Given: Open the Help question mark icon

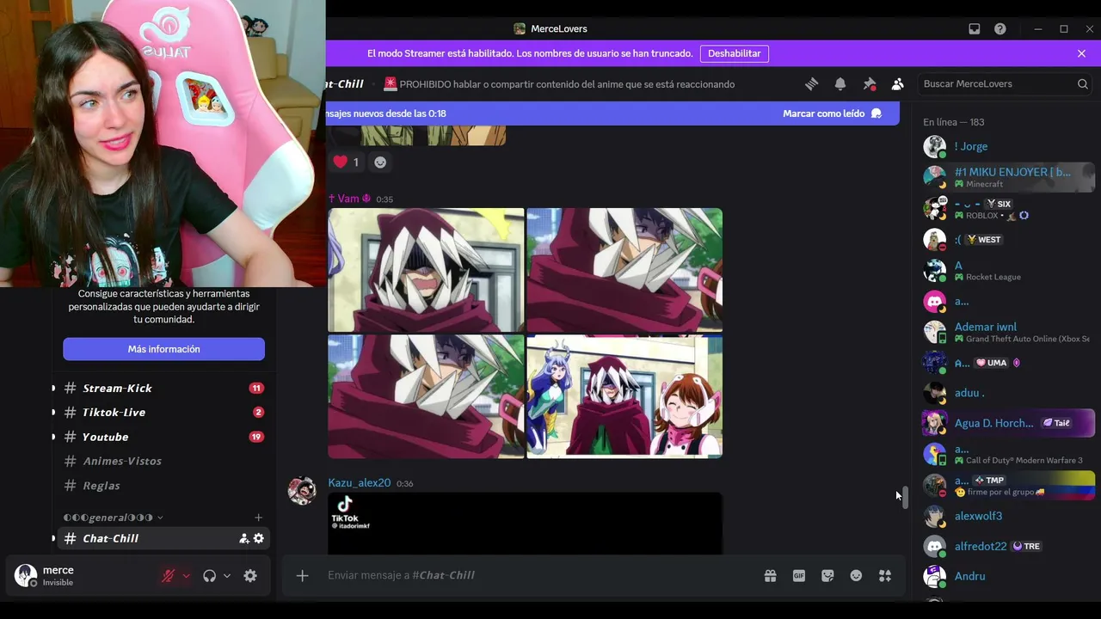Looking at the screenshot, I should coord(1000,28).
